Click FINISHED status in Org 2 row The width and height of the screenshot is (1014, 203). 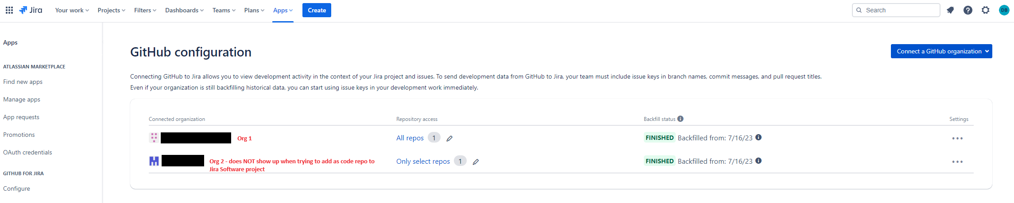pyautogui.click(x=659, y=161)
